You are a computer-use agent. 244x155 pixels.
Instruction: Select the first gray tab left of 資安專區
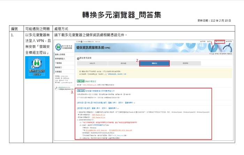pos(92,64)
